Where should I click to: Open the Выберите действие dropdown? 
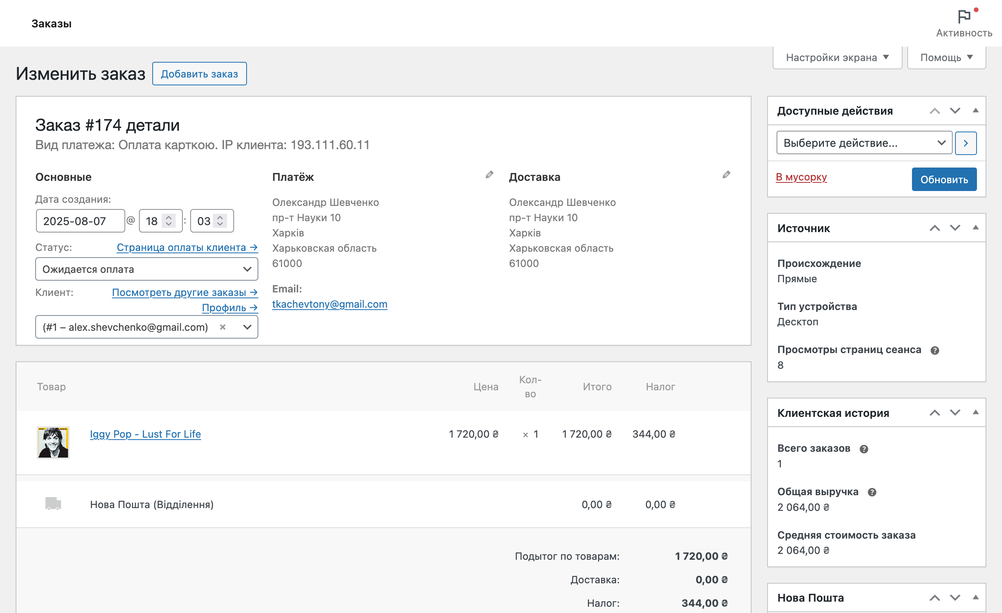tap(863, 143)
